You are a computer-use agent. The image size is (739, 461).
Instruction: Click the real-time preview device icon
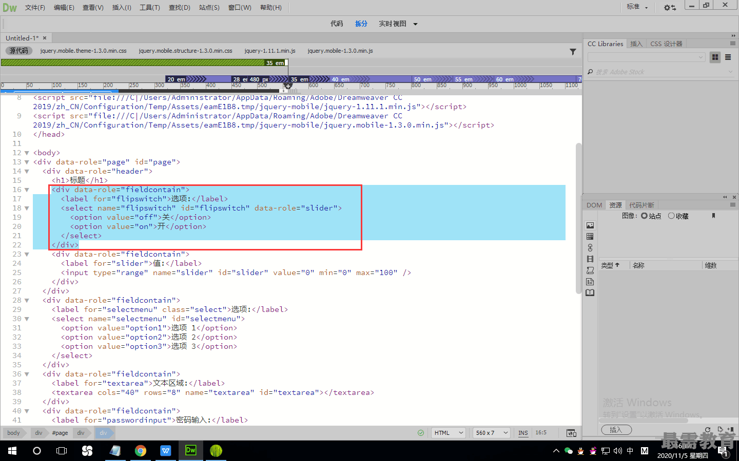(x=571, y=433)
